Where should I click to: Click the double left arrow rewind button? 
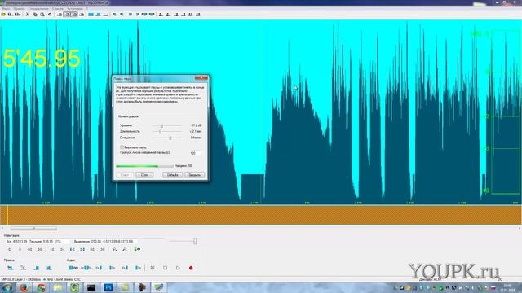[29, 250]
